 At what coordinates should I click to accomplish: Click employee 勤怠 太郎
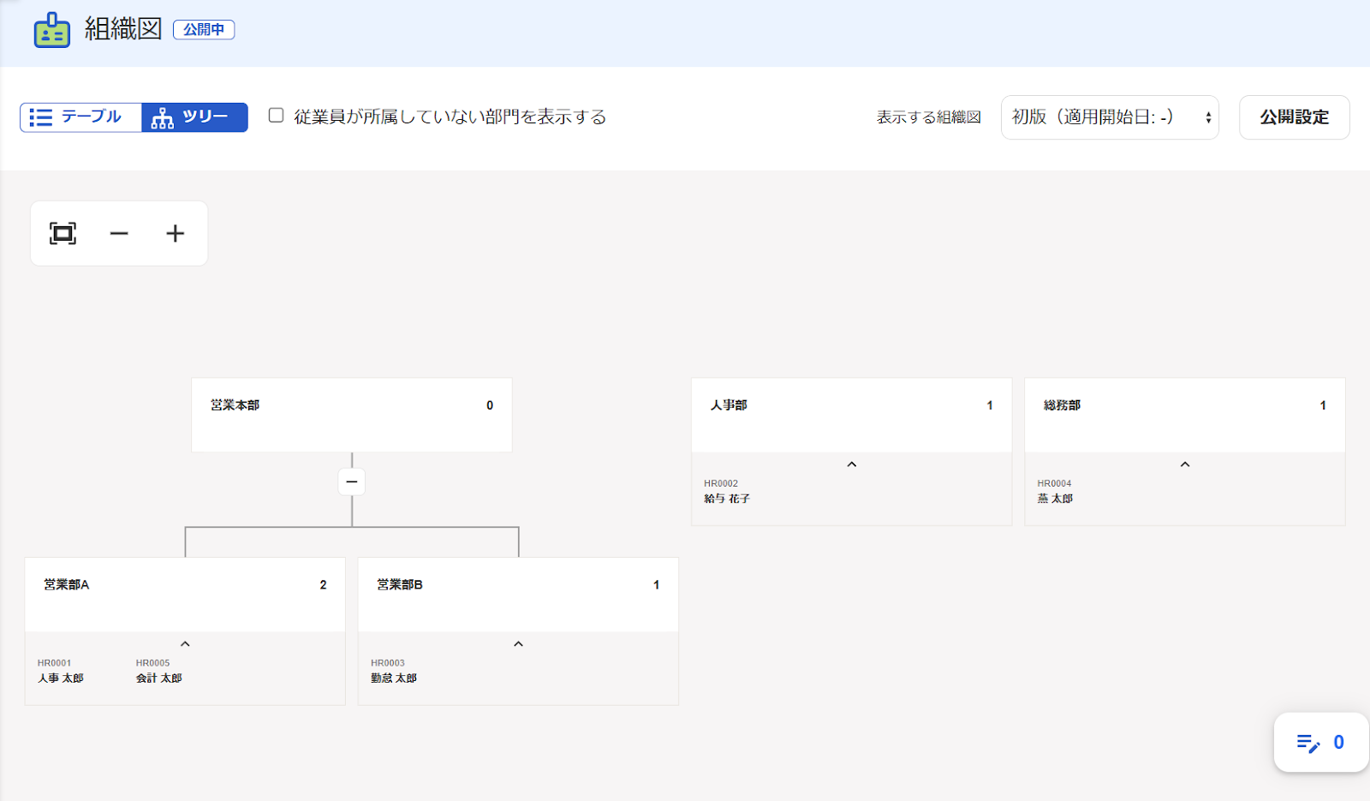394,678
